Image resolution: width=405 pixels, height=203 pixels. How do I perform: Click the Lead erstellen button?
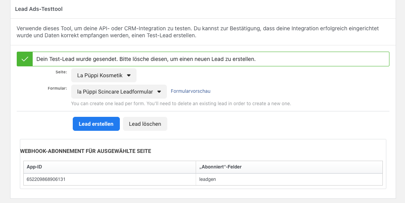pyautogui.click(x=96, y=124)
